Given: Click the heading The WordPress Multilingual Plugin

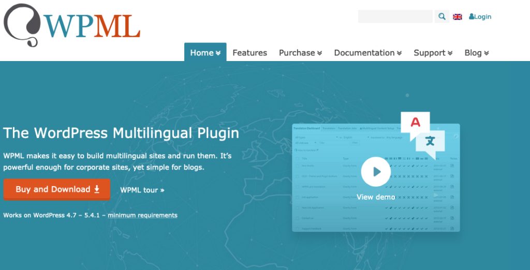Looking at the screenshot, I should pos(121,133).
